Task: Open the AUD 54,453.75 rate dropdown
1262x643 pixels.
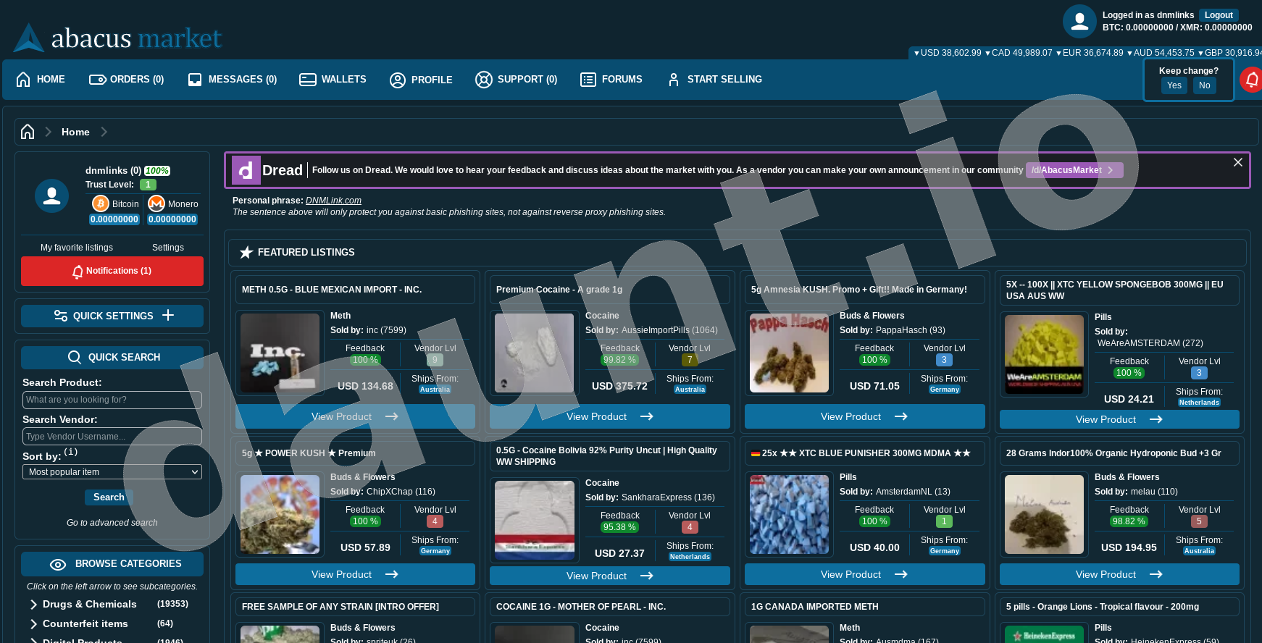Action: click(1161, 53)
